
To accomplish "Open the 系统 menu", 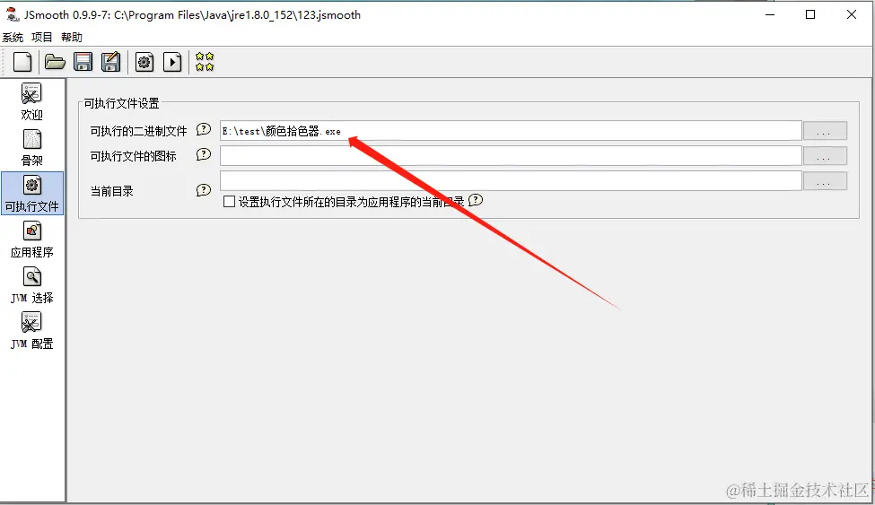I will [x=13, y=38].
